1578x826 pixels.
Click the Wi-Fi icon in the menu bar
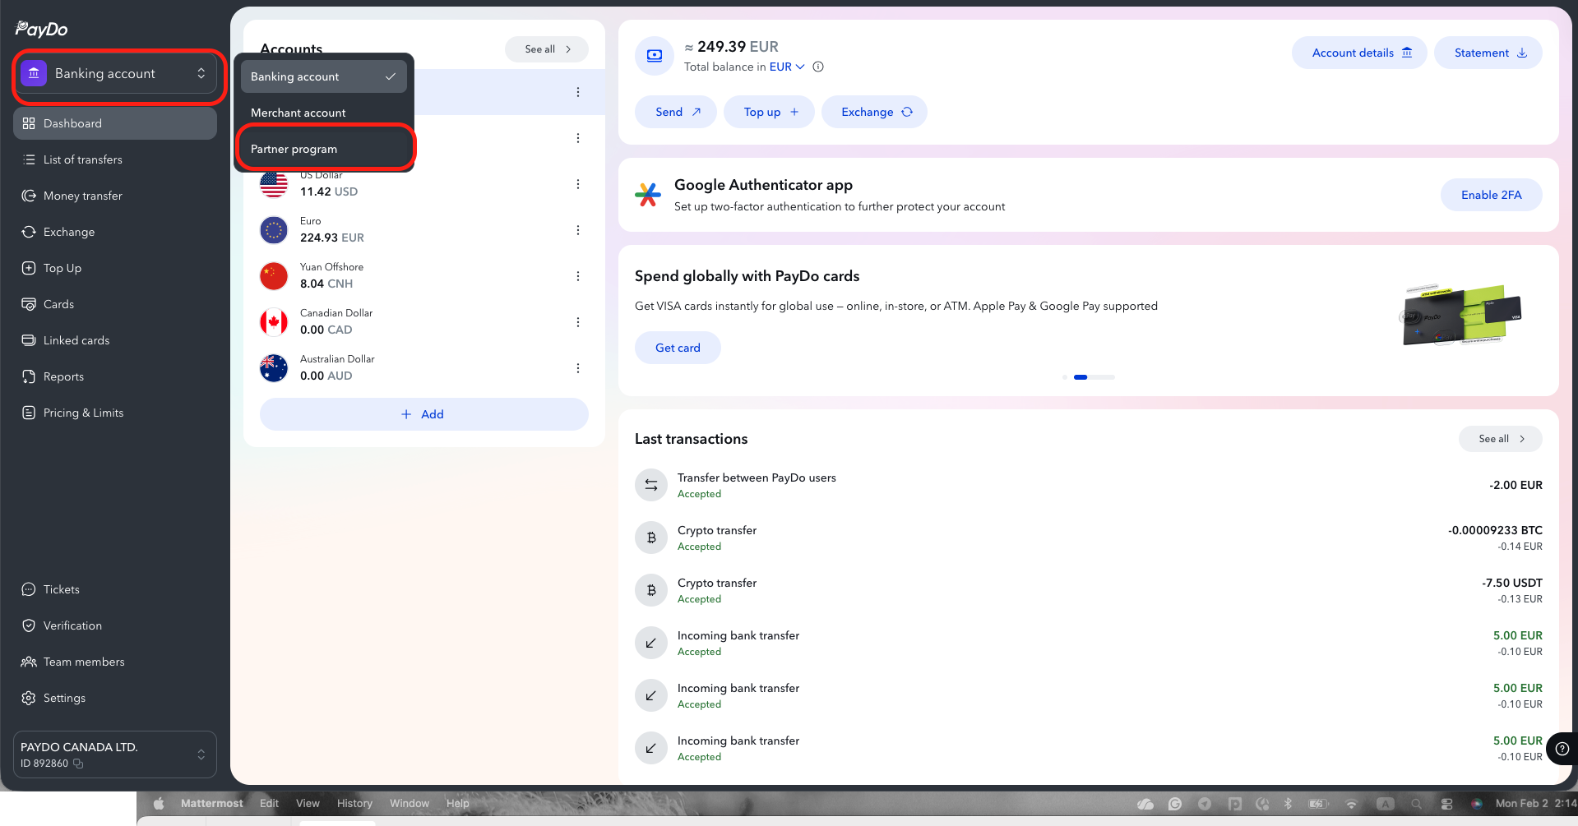(1351, 804)
